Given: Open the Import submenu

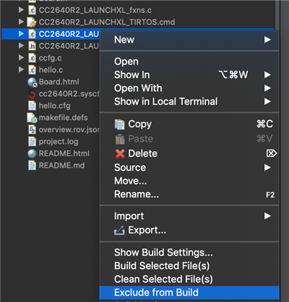Looking at the screenshot, I should pos(189,216).
